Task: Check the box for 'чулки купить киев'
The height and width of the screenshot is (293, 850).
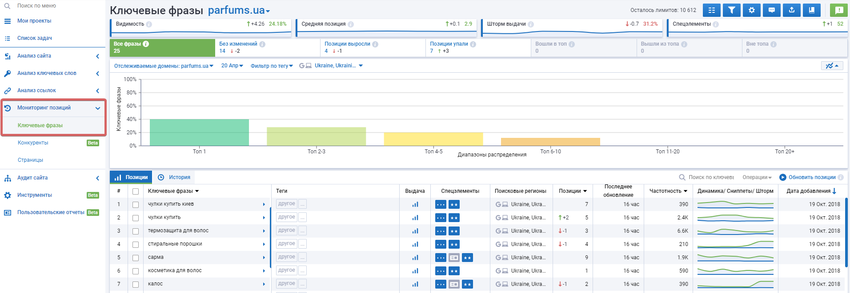Action: click(x=136, y=205)
